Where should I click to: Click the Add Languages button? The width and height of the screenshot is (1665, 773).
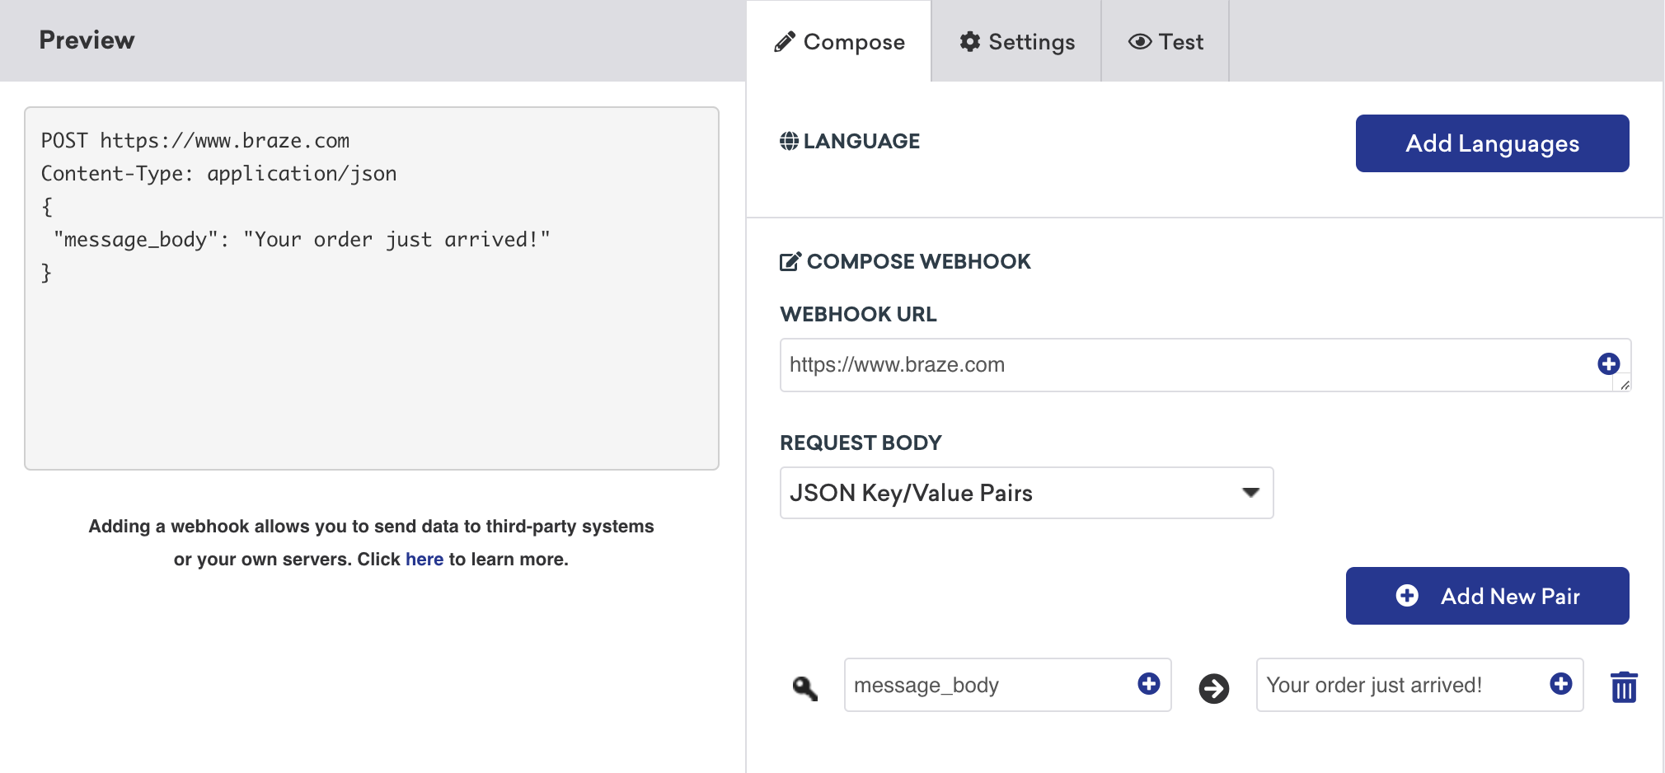click(1492, 143)
